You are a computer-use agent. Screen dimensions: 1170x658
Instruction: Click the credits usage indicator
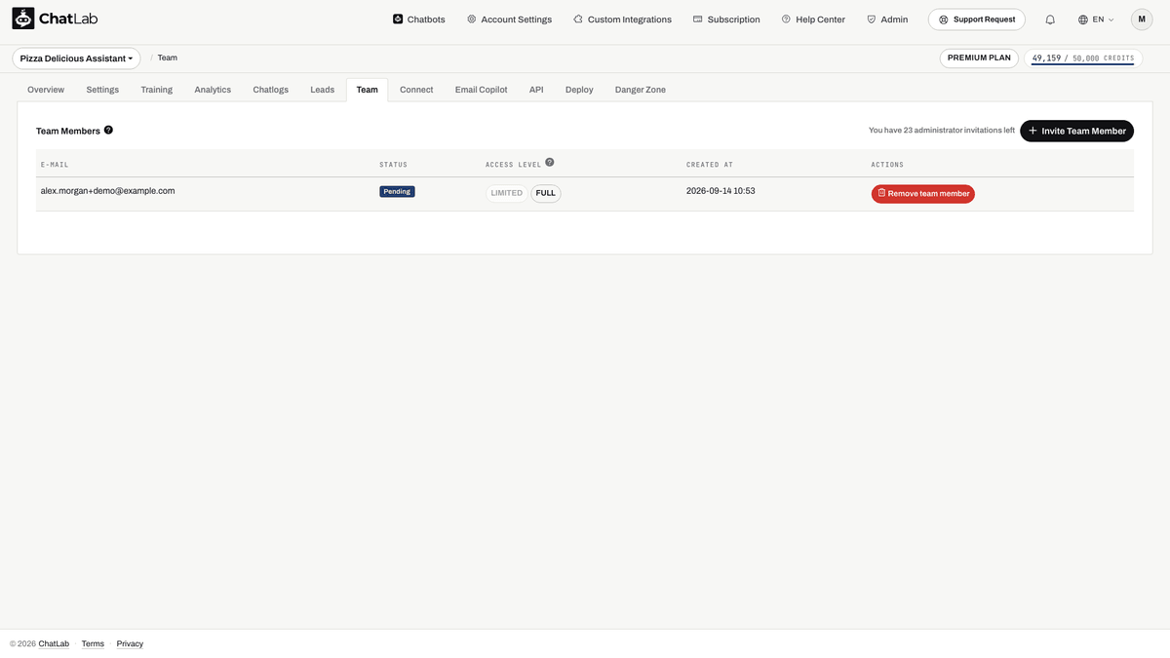tap(1083, 58)
